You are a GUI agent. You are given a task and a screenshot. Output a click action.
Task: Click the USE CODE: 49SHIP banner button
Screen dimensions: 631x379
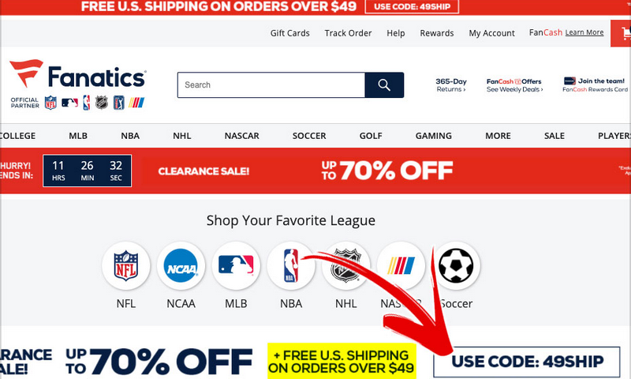tap(526, 362)
